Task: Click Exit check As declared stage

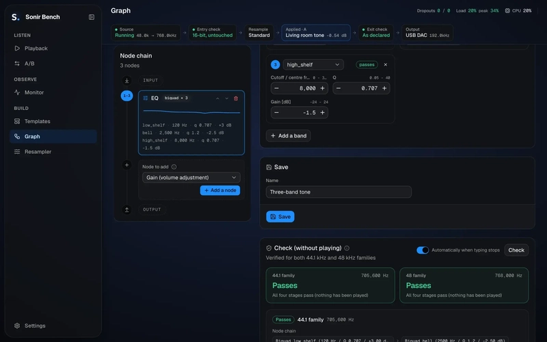Action: 376,32
